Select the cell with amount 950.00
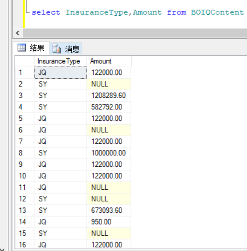 pos(101,222)
